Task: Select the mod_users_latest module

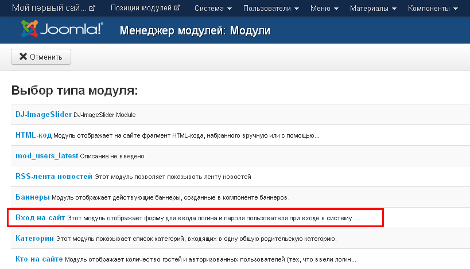Action: pos(46,156)
